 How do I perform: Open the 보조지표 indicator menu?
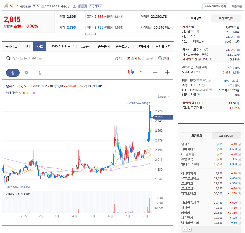pyautogui.click(x=134, y=58)
